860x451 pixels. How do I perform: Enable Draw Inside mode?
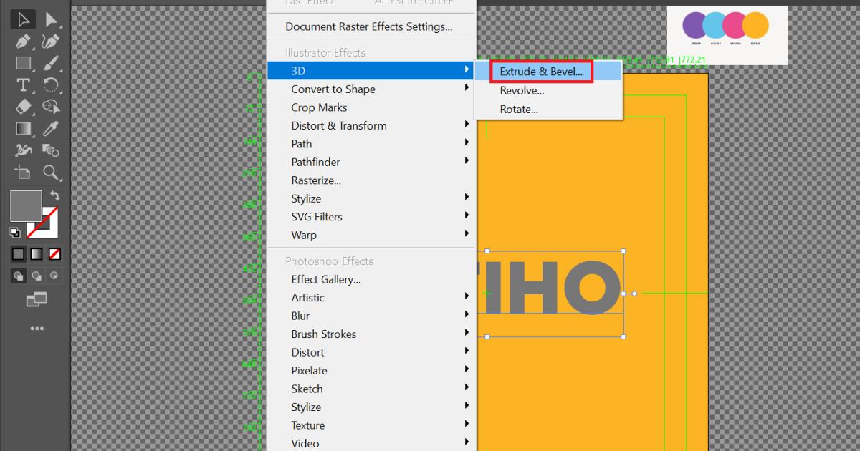(54, 276)
